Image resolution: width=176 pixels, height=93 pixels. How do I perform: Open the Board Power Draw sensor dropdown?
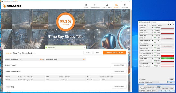tap(152, 48)
